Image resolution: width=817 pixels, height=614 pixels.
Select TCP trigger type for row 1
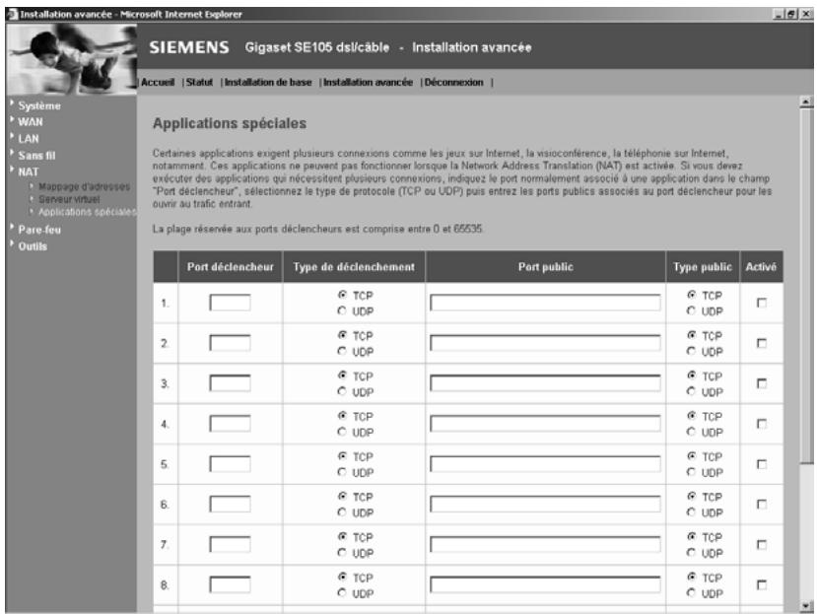click(342, 295)
